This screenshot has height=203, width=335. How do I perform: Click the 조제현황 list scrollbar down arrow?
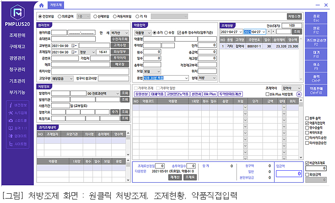click(x=301, y=79)
